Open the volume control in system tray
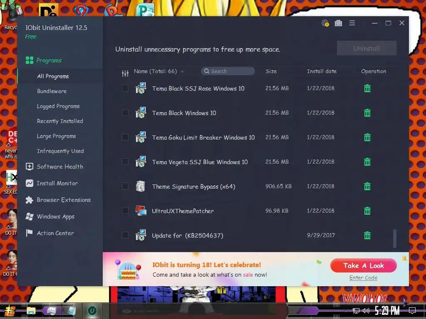Screen dimensions: 426x319 366,311
